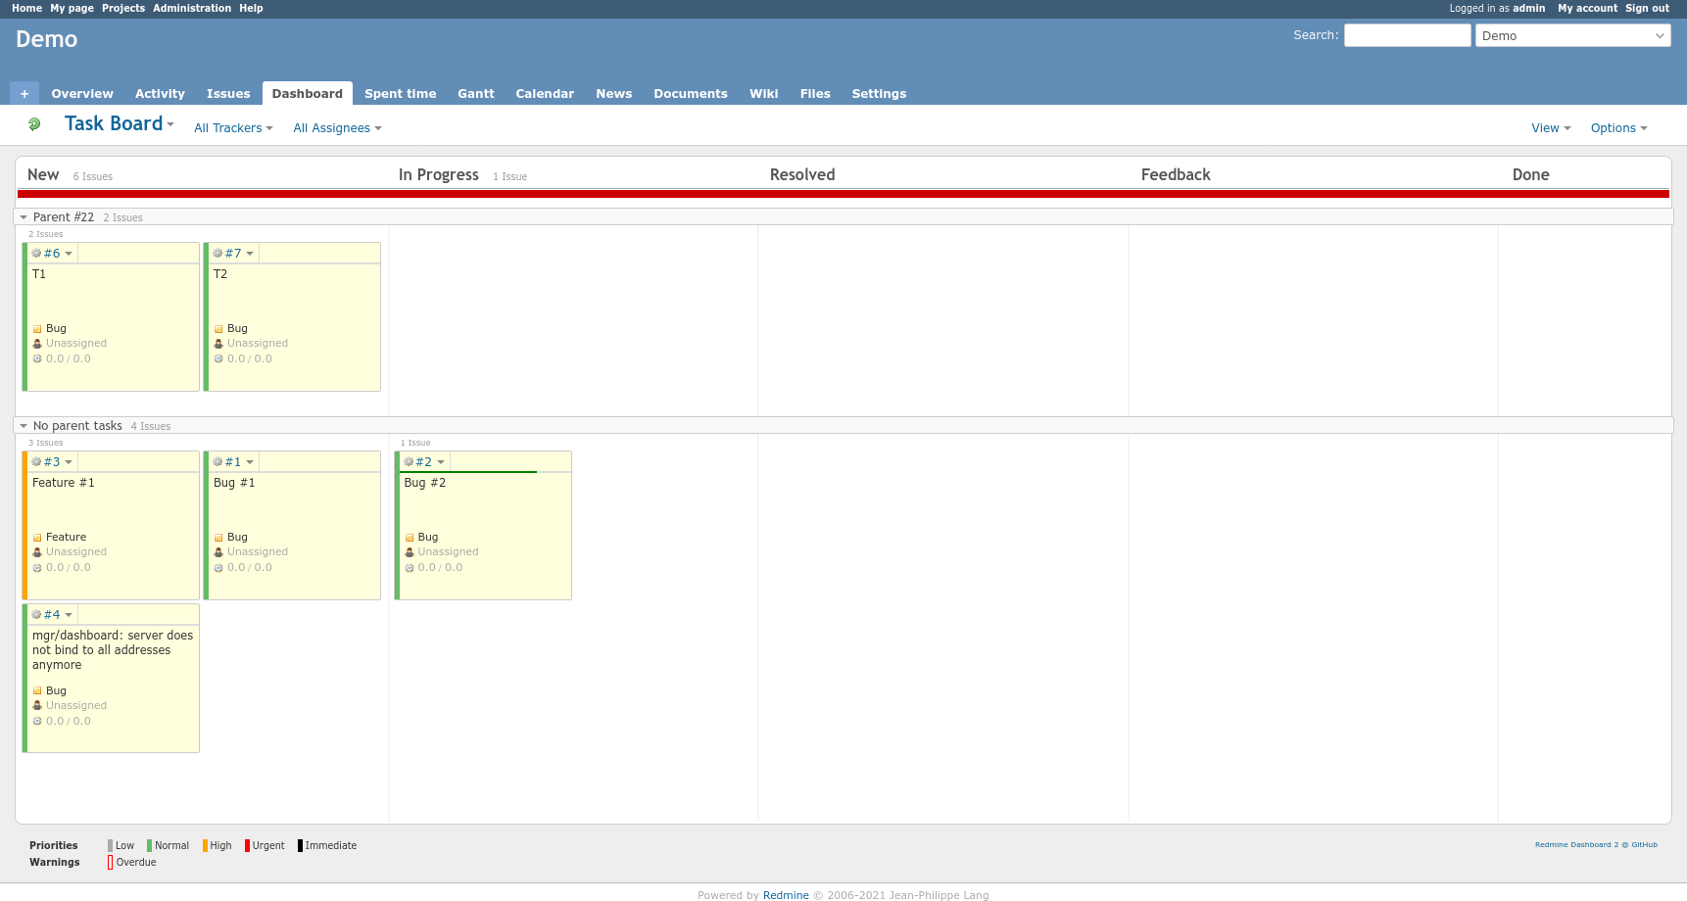Open the All Trackers filter dropdown
The width and height of the screenshot is (1687, 901).
(x=233, y=128)
